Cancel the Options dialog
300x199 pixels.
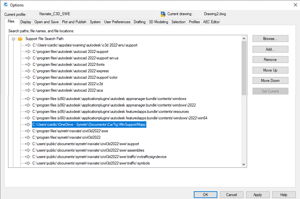(x=232, y=195)
